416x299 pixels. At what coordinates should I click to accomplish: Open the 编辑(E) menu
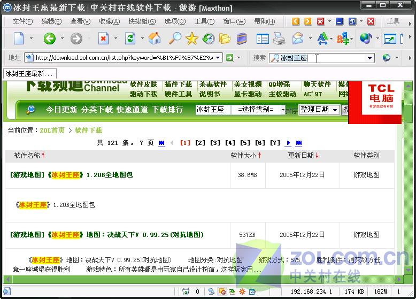[x=51, y=21]
